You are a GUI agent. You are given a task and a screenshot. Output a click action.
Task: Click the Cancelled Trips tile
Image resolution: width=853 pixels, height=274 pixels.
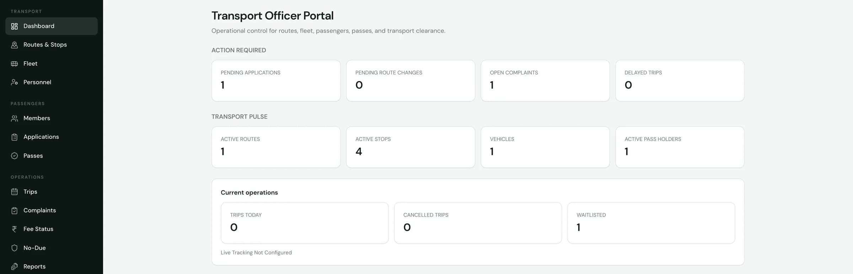[x=478, y=223]
